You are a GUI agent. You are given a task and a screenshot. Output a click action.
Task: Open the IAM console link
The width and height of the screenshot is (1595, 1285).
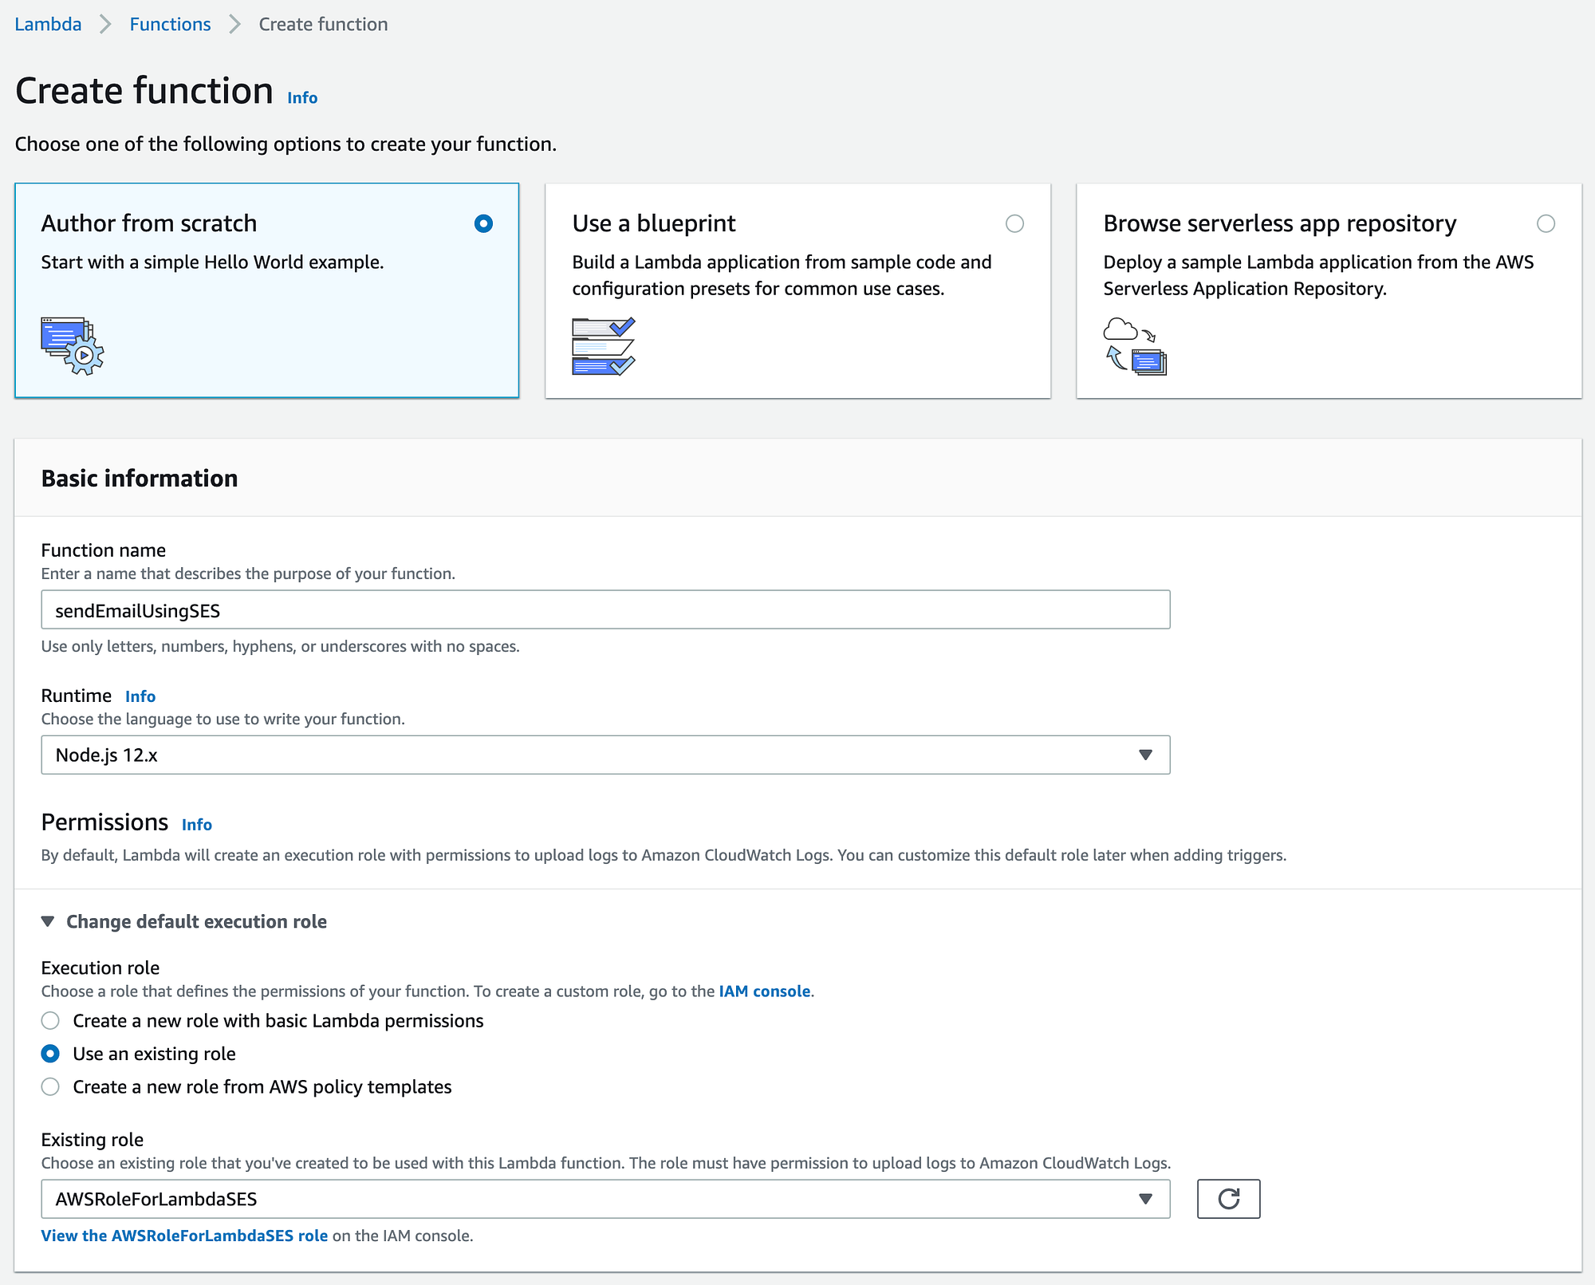(763, 991)
